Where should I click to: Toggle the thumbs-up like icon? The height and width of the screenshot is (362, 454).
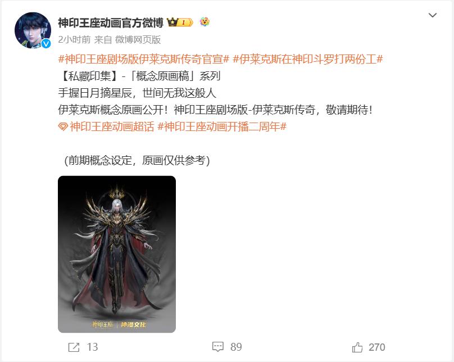pos(357,347)
